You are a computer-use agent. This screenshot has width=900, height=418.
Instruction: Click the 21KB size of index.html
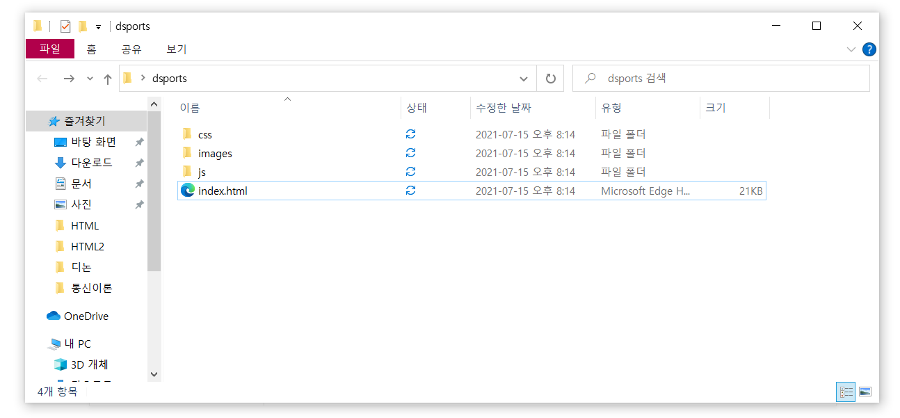click(750, 191)
